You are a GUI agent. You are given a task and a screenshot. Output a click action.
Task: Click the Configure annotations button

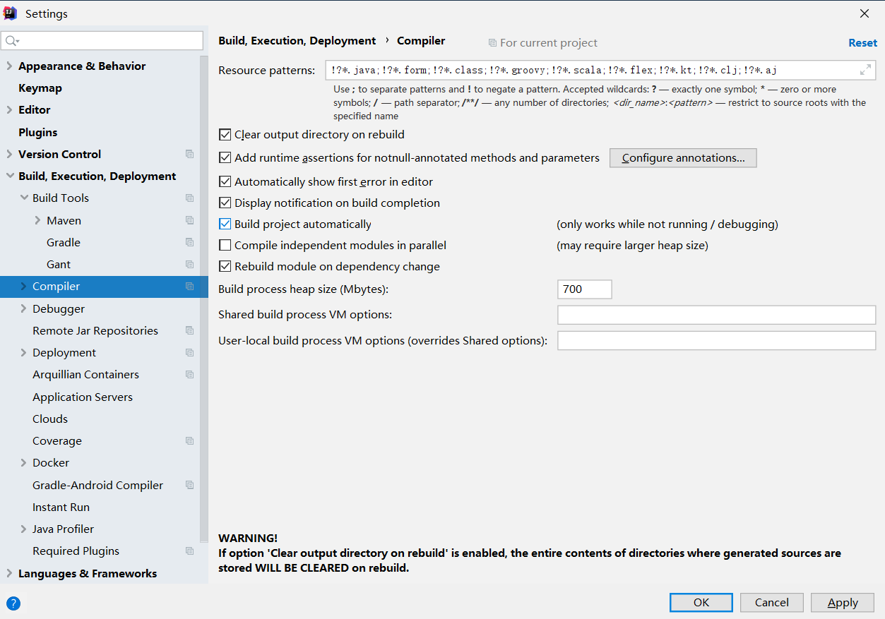(683, 158)
